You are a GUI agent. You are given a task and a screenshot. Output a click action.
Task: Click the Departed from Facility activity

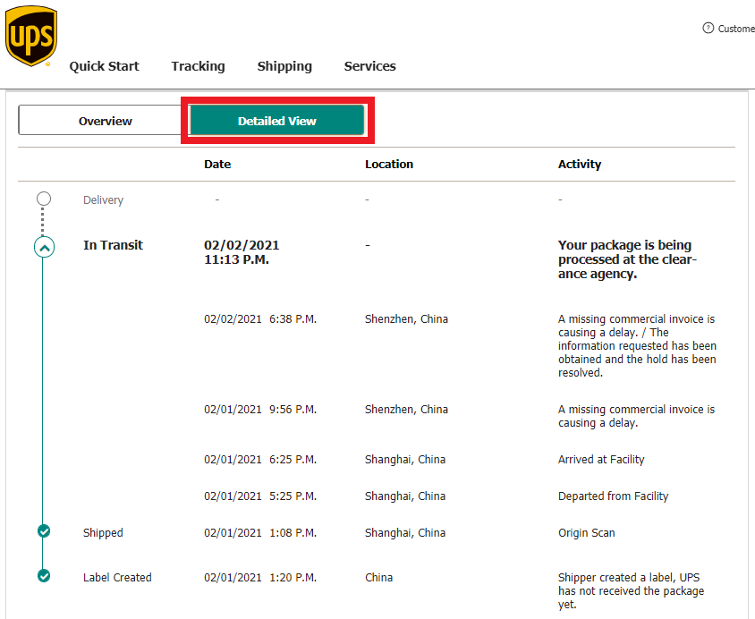tap(613, 496)
